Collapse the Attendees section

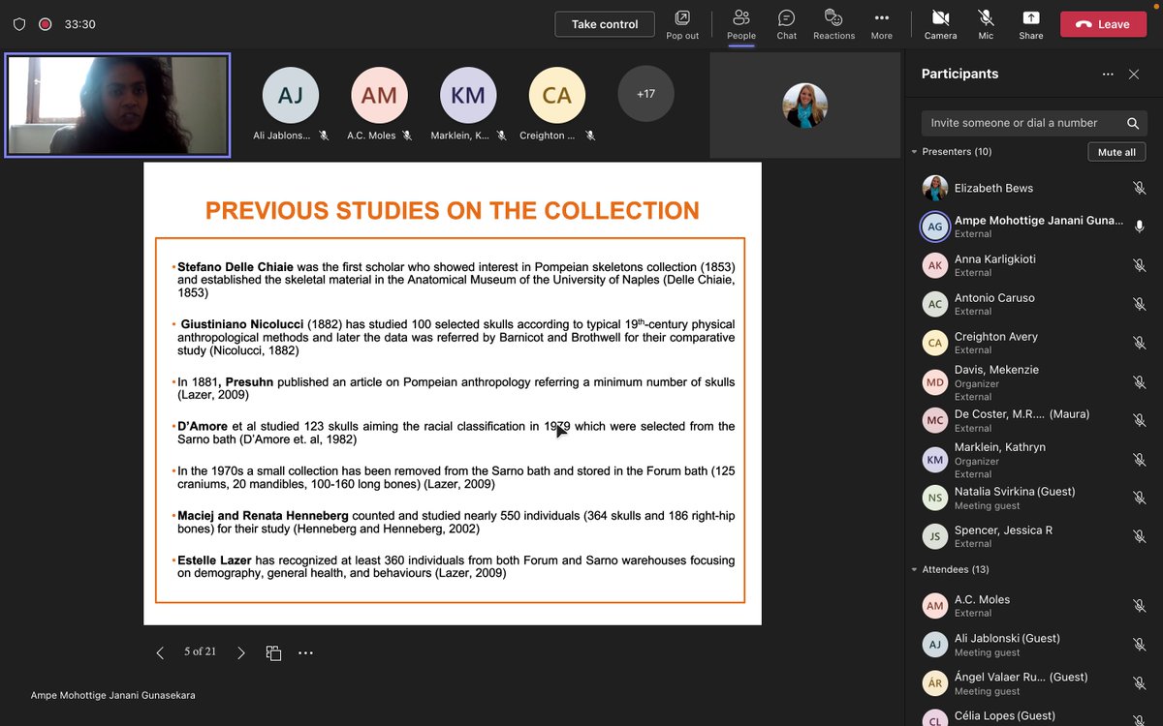914,569
